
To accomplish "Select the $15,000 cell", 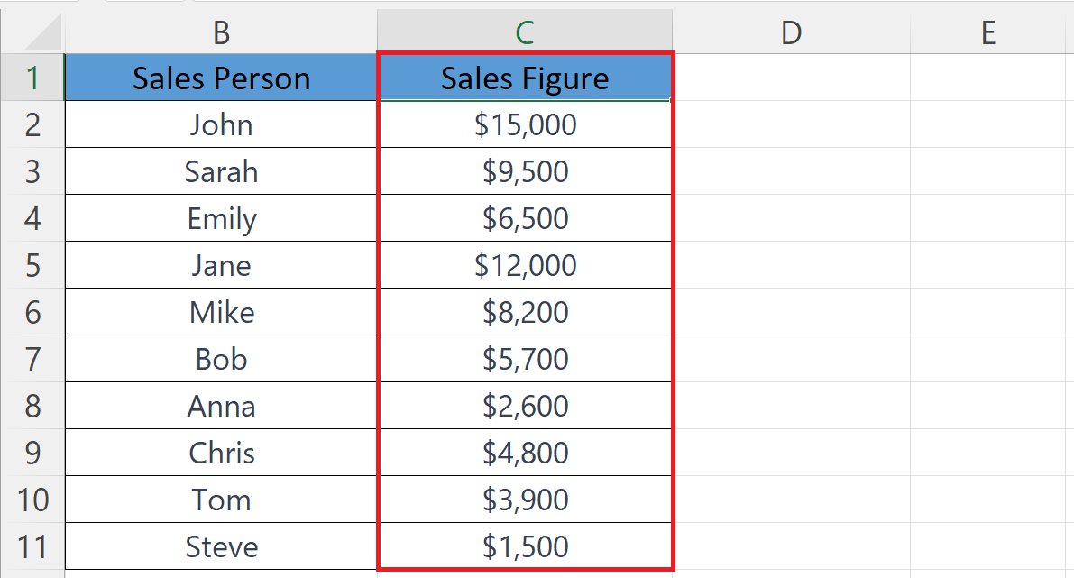I will tap(525, 124).
